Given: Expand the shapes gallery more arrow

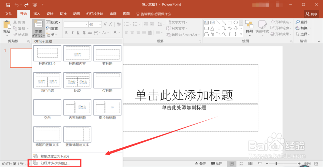Looking at the screenshot, I should tap(241, 34).
